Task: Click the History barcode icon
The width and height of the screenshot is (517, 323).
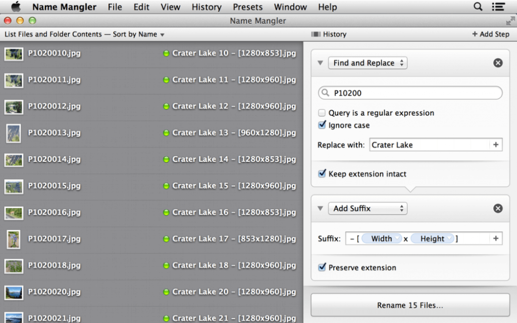Action: 316,34
